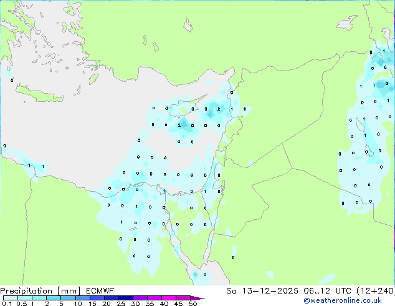
Task: Click the "Precipitation" title word
Action: pyautogui.click(x=26, y=291)
